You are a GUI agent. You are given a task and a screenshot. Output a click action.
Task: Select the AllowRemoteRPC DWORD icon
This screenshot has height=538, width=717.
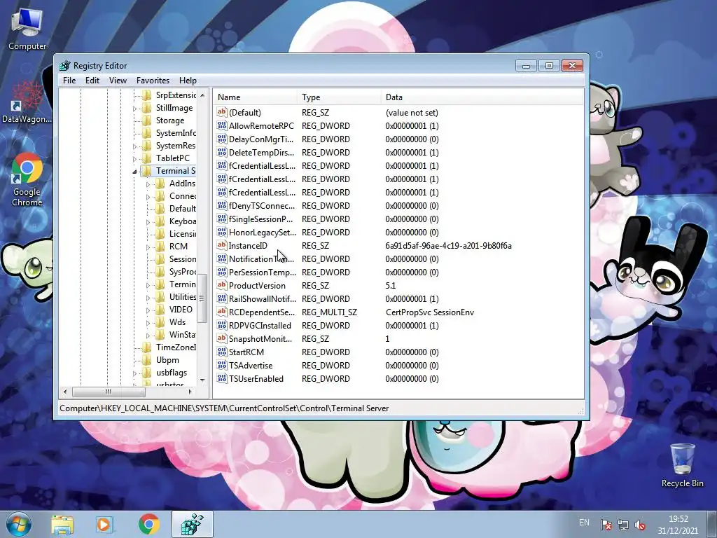pos(222,125)
